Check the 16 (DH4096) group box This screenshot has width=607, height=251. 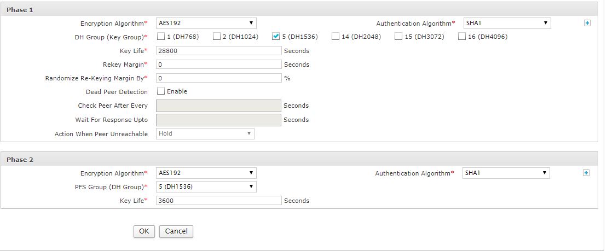click(461, 36)
